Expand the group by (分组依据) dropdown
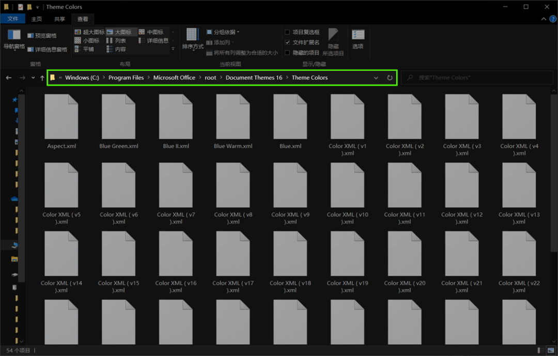Image resolution: width=558 pixels, height=356 pixels. pos(223,32)
